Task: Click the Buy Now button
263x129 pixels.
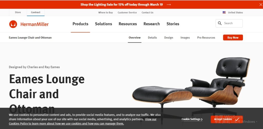Action: (x=233, y=37)
